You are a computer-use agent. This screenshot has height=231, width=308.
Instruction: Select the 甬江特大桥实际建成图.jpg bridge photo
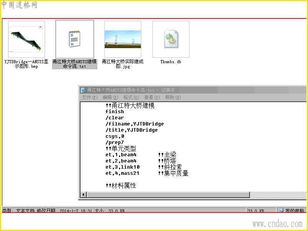pyautogui.click(x=123, y=39)
